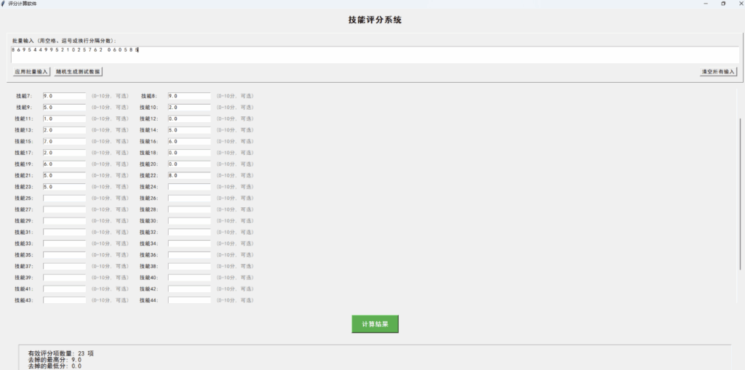The image size is (745, 370).
Task: Select the 技能20 score field
Action: click(x=189, y=164)
